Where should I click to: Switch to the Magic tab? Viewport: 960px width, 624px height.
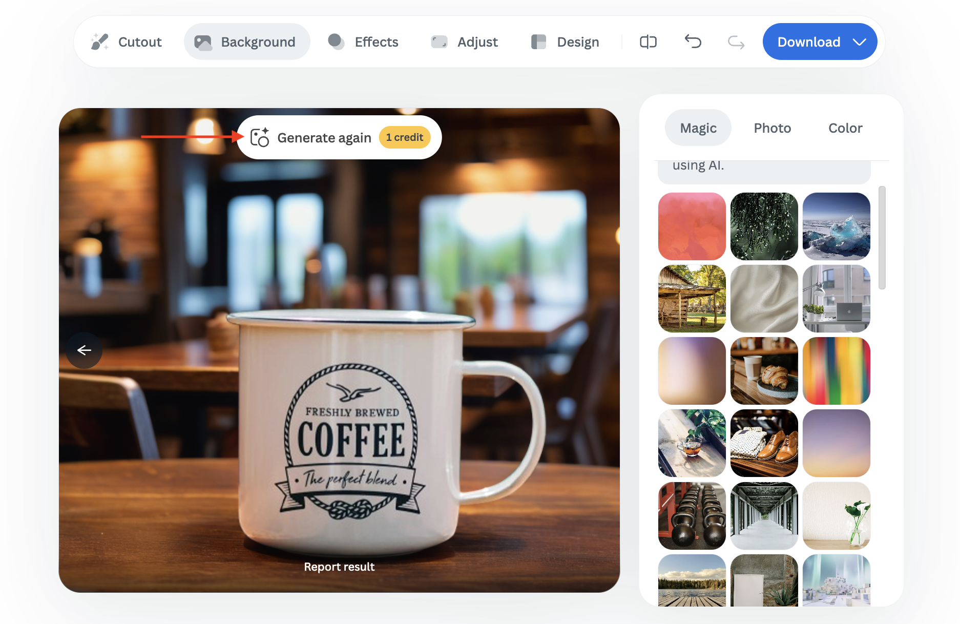coord(698,128)
